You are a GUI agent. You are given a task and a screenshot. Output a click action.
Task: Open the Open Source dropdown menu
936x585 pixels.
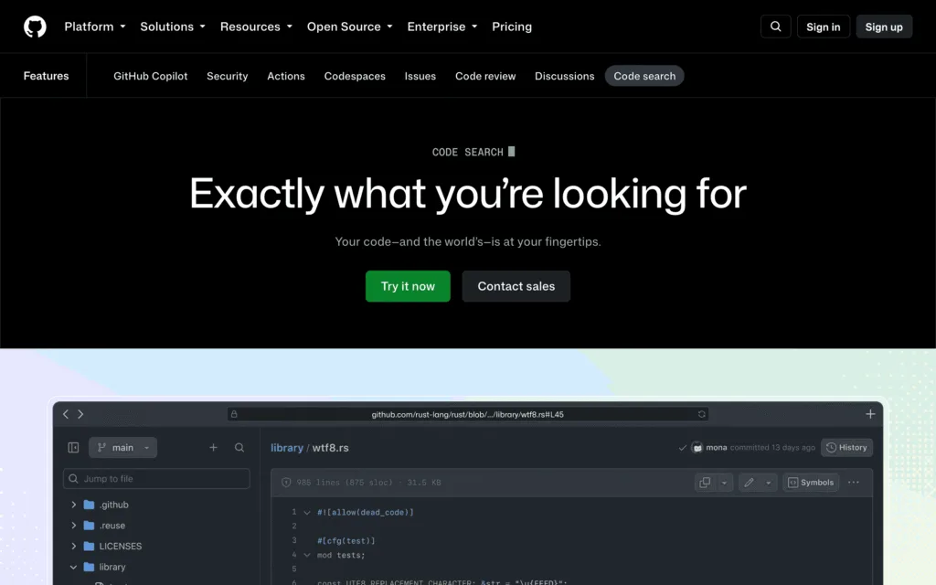coord(350,27)
